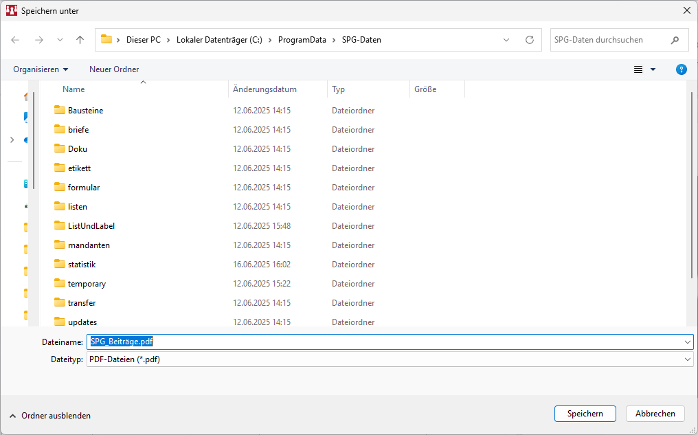Open the Bausteine folder

pyautogui.click(x=85, y=111)
